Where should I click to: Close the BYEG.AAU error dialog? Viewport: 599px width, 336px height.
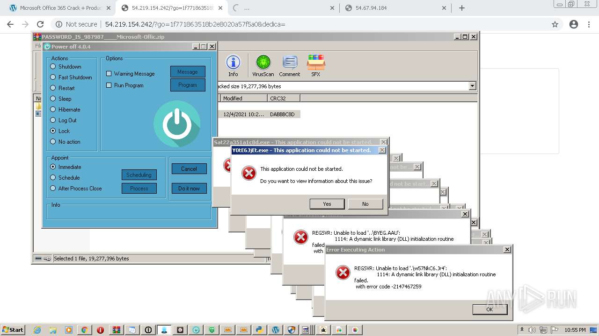tap(465, 214)
